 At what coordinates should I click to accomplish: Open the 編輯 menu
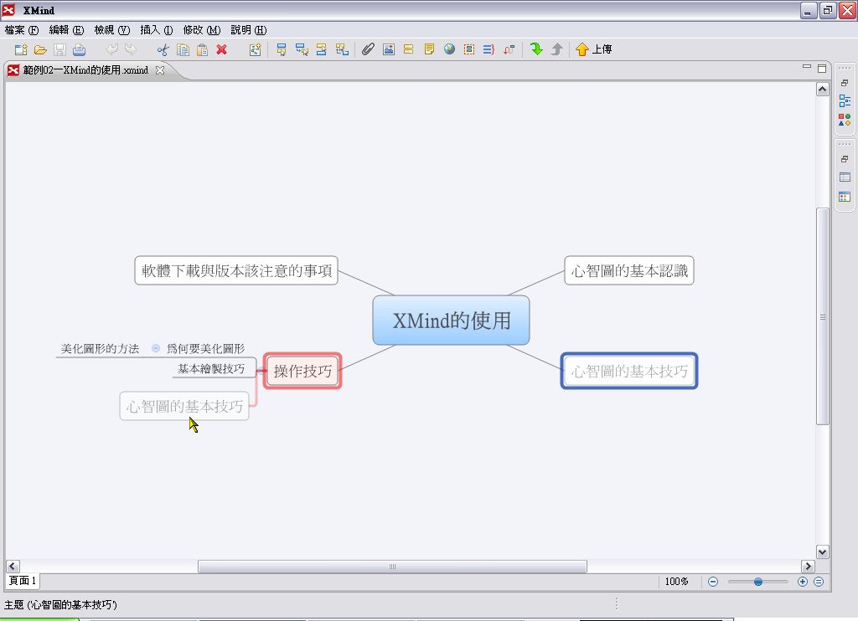[x=66, y=30]
